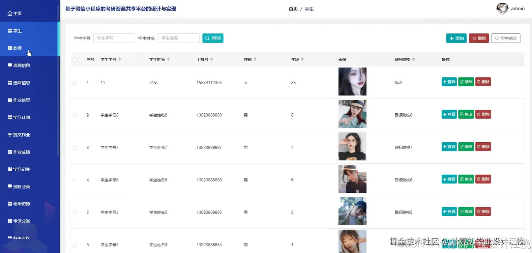
Task: Click the 专区分类 grid icon
Action: click(x=10, y=221)
